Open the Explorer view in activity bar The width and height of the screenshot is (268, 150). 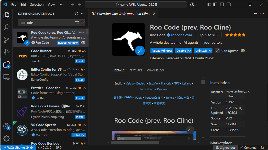point(6,15)
